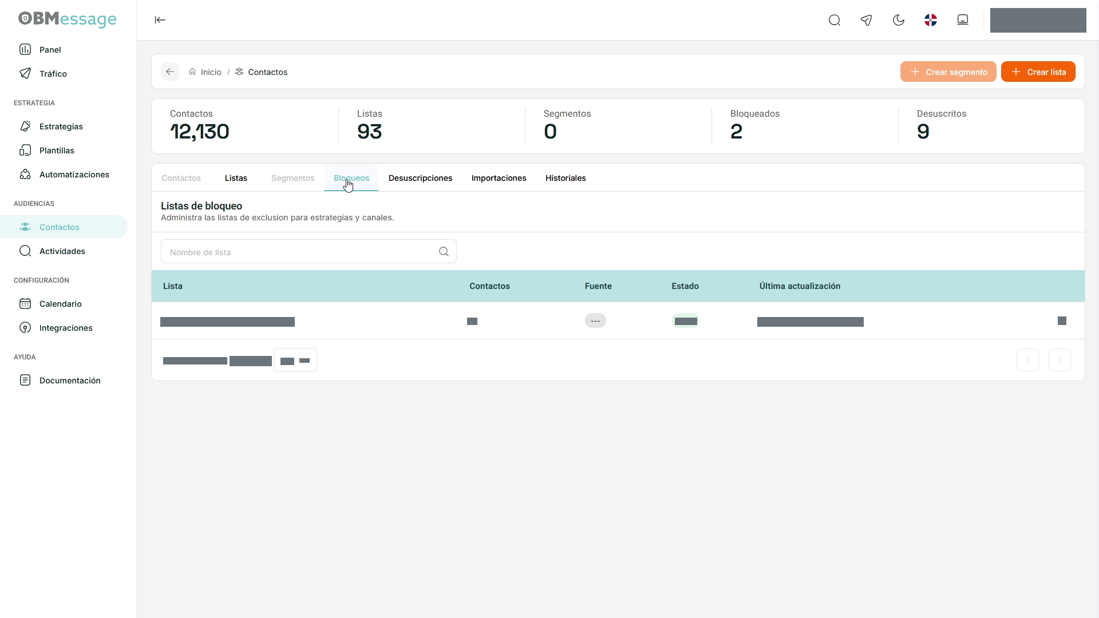Click the next page chevron

click(x=1060, y=360)
